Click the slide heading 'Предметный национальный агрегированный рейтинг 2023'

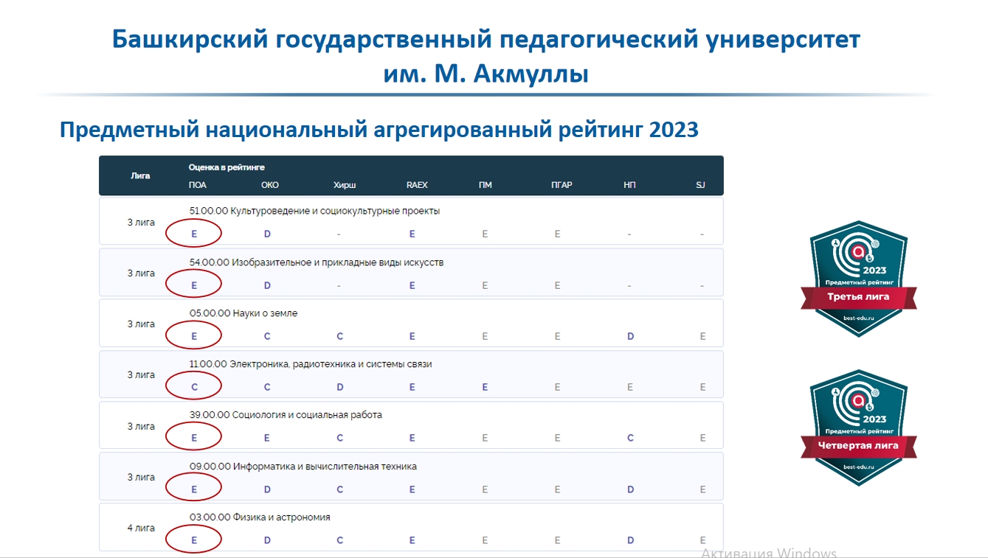379,130
